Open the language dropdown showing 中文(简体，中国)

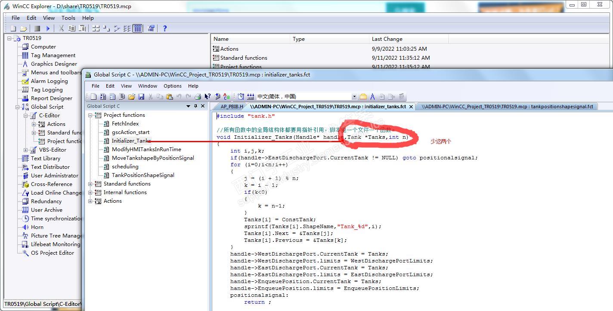(x=354, y=97)
